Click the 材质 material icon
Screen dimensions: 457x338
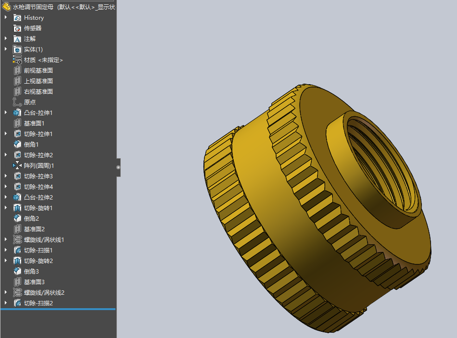click(x=17, y=60)
